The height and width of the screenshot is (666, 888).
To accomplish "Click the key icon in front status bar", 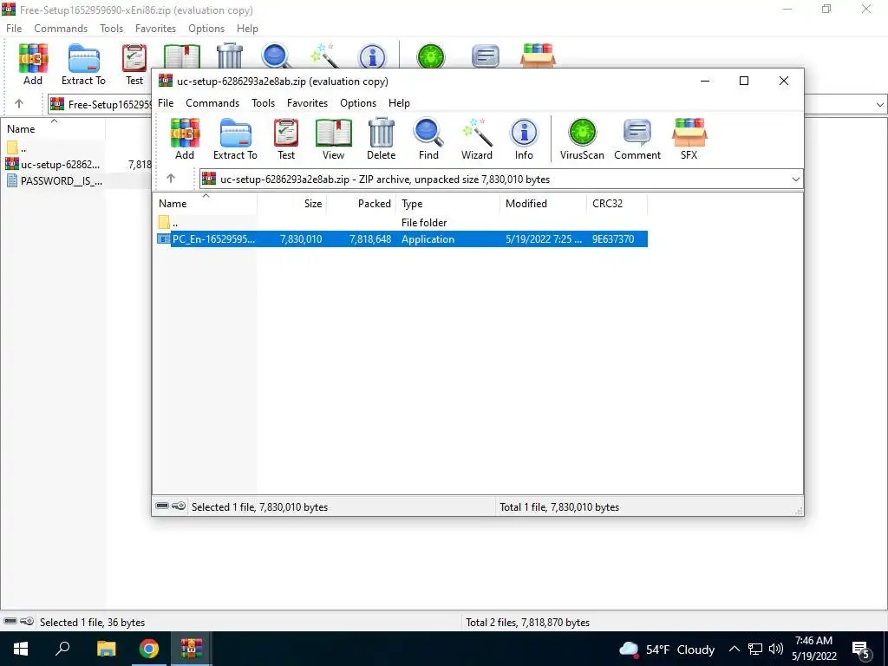I will click(x=179, y=506).
